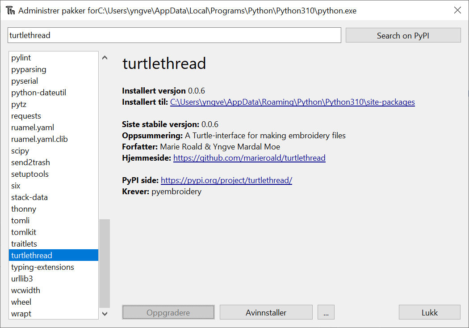
Task: Click the Lukk button
Action: 430,312
